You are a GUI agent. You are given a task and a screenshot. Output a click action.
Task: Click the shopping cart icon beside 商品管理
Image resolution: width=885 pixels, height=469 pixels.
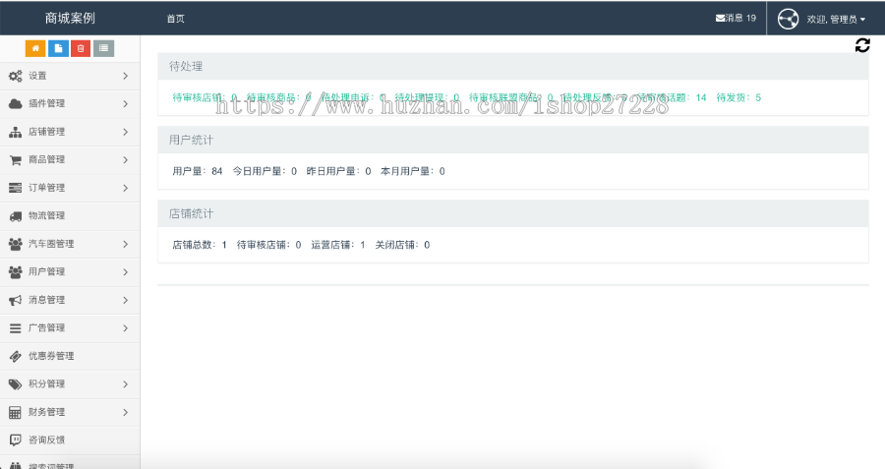(15, 160)
